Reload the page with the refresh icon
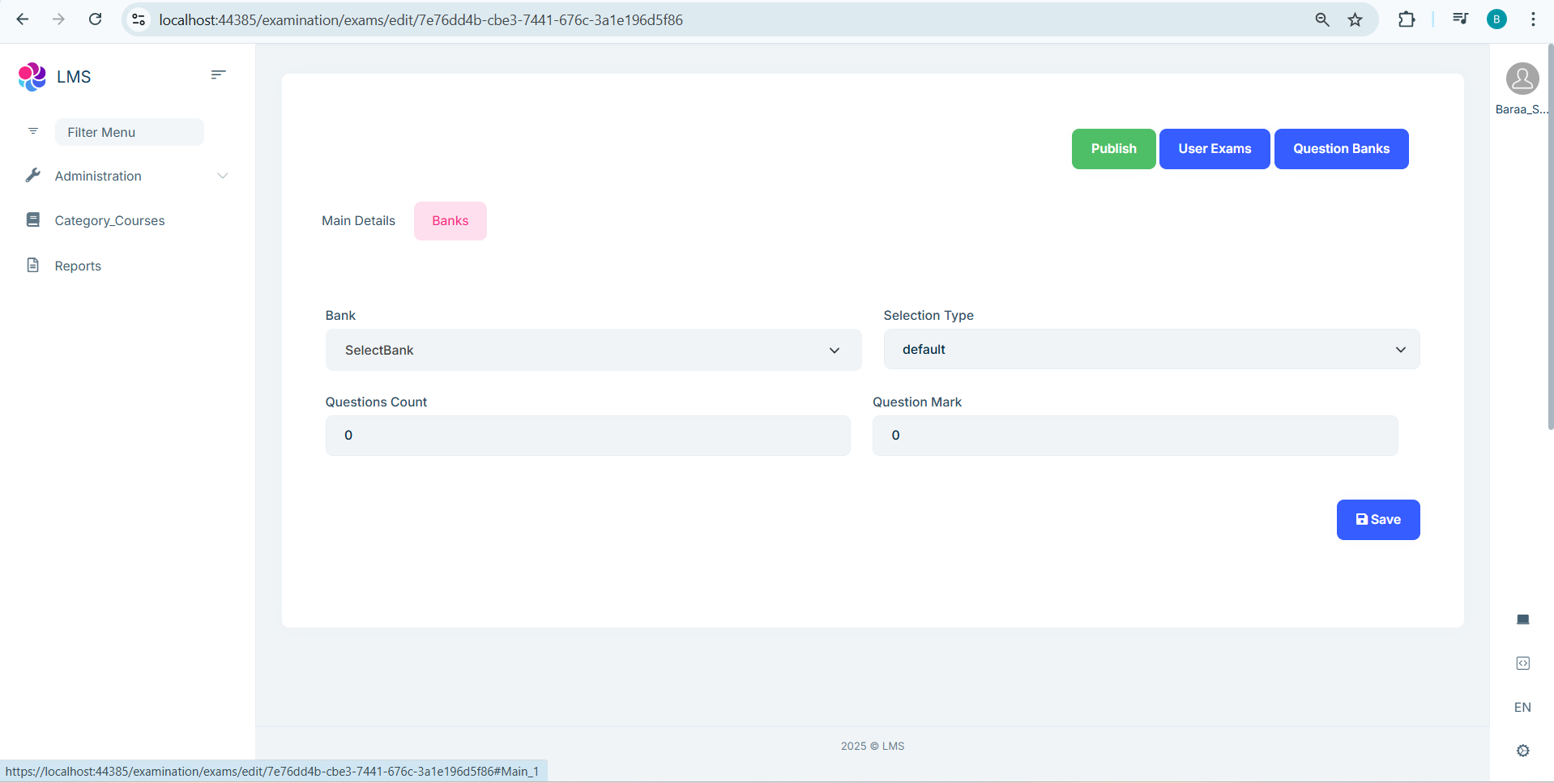This screenshot has height=783, width=1554. [x=95, y=19]
